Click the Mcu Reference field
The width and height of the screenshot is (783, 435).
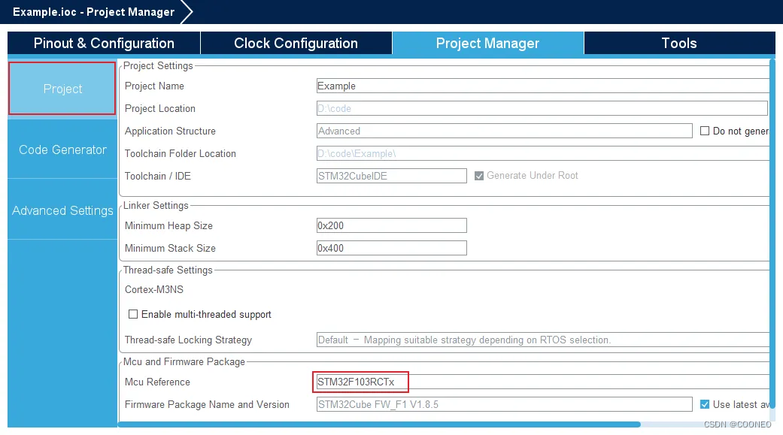(x=543, y=382)
